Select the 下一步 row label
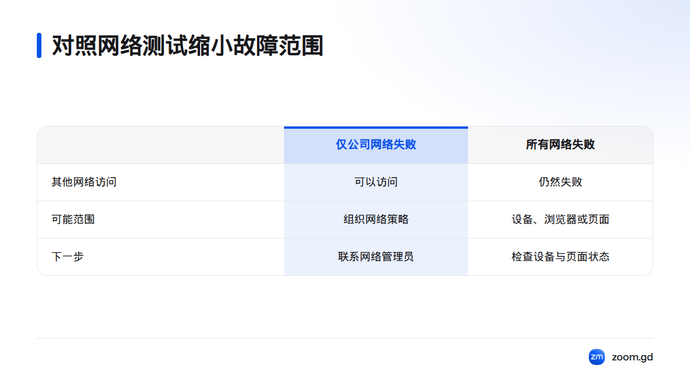690x388 pixels. 68,257
